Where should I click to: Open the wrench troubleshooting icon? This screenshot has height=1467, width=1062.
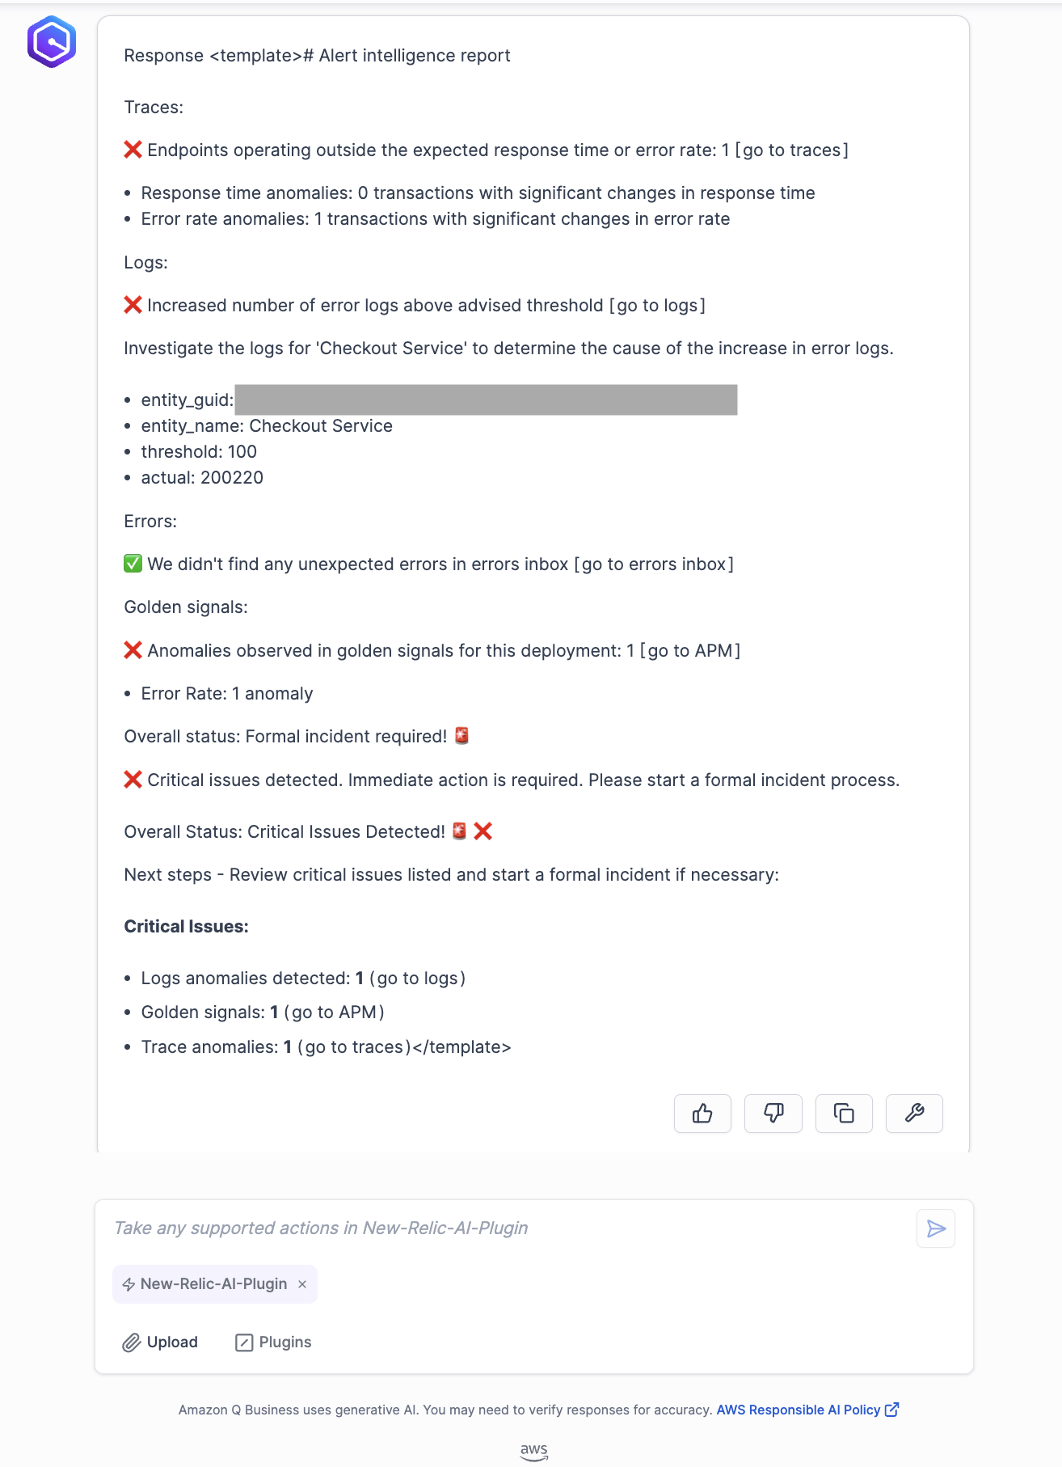pos(914,1114)
